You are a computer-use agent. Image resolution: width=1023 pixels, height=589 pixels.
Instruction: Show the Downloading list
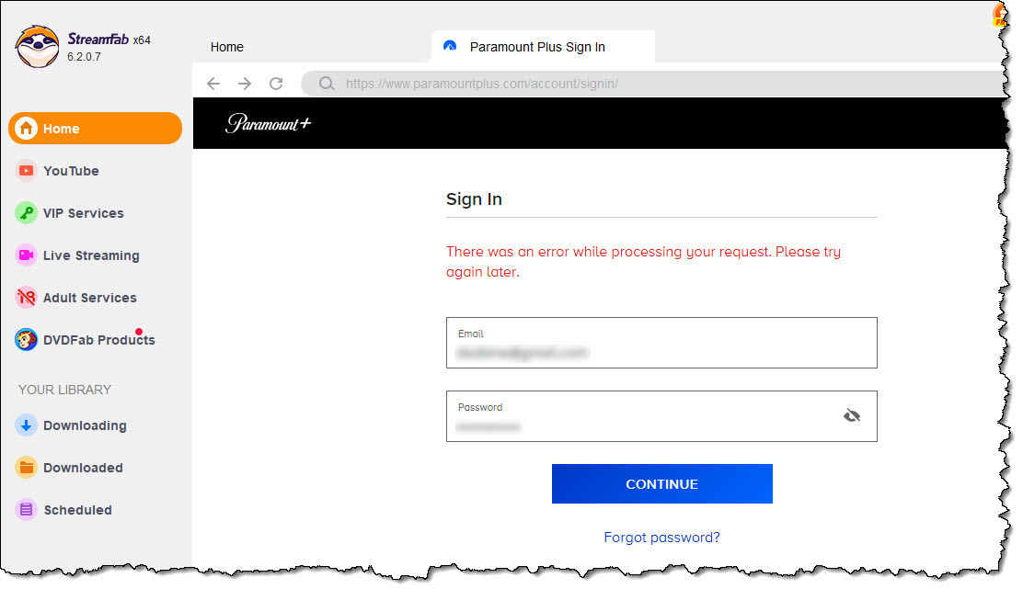84,425
